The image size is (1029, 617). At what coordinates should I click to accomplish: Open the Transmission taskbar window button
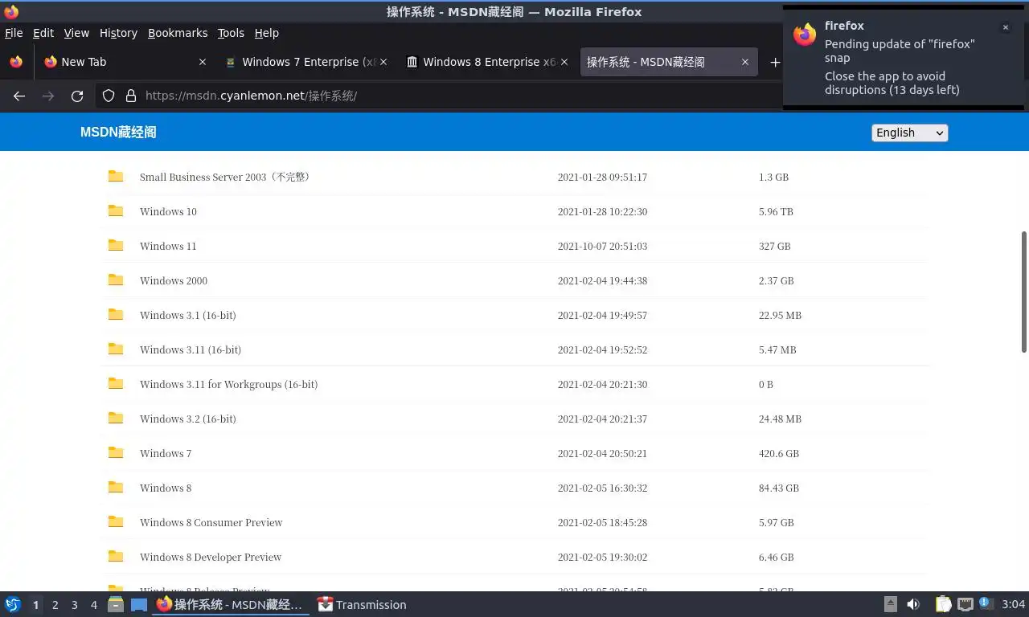(x=362, y=605)
